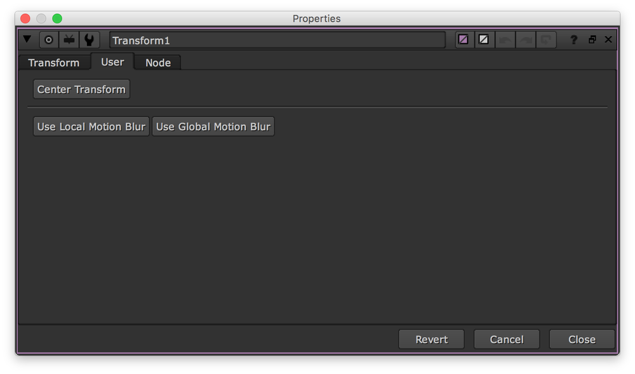Open the purple node color swatch
635x374 pixels.
point(464,39)
